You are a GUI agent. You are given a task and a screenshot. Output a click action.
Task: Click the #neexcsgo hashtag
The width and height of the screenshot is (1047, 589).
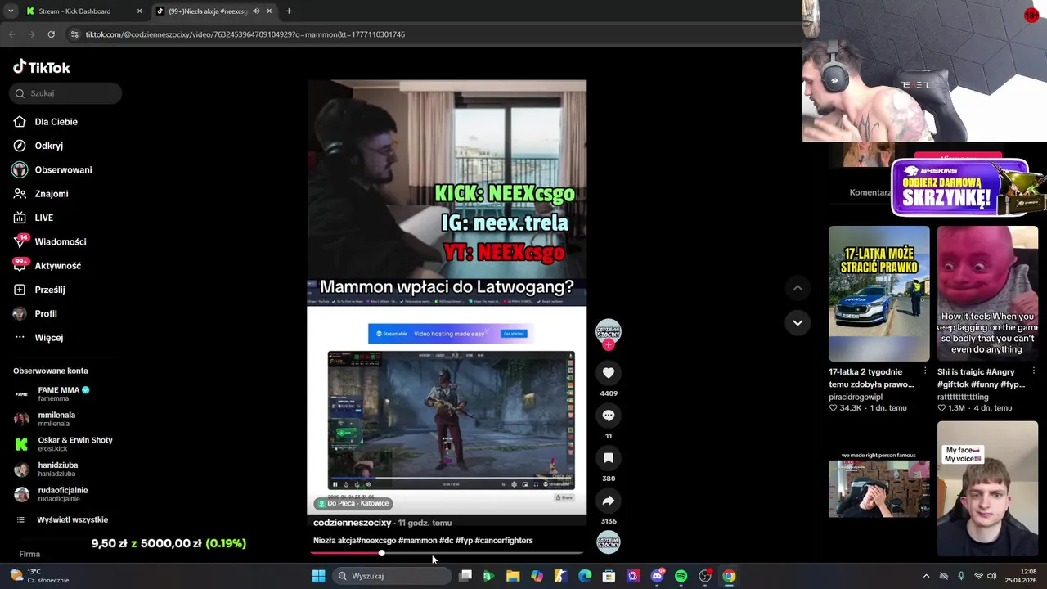[x=375, y=541]
